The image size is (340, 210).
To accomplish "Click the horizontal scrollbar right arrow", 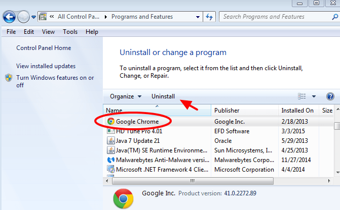I will click(329, 181).
